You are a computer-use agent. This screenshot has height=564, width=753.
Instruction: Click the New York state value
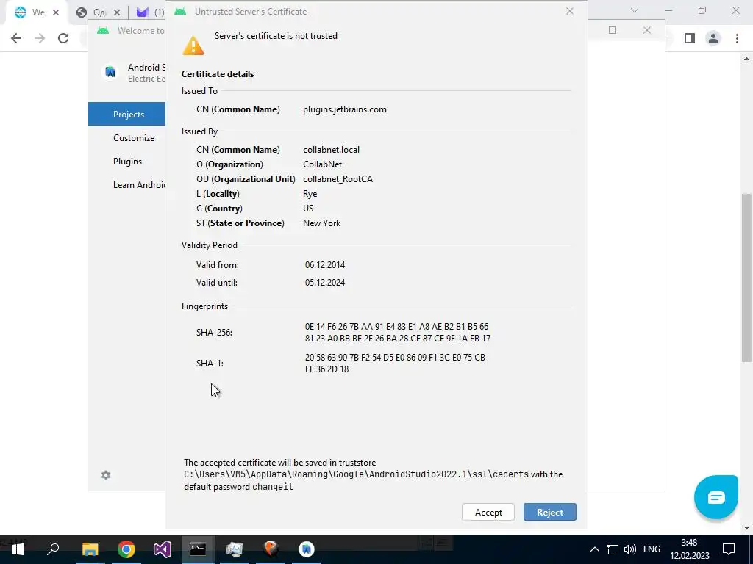pos(322,223)
